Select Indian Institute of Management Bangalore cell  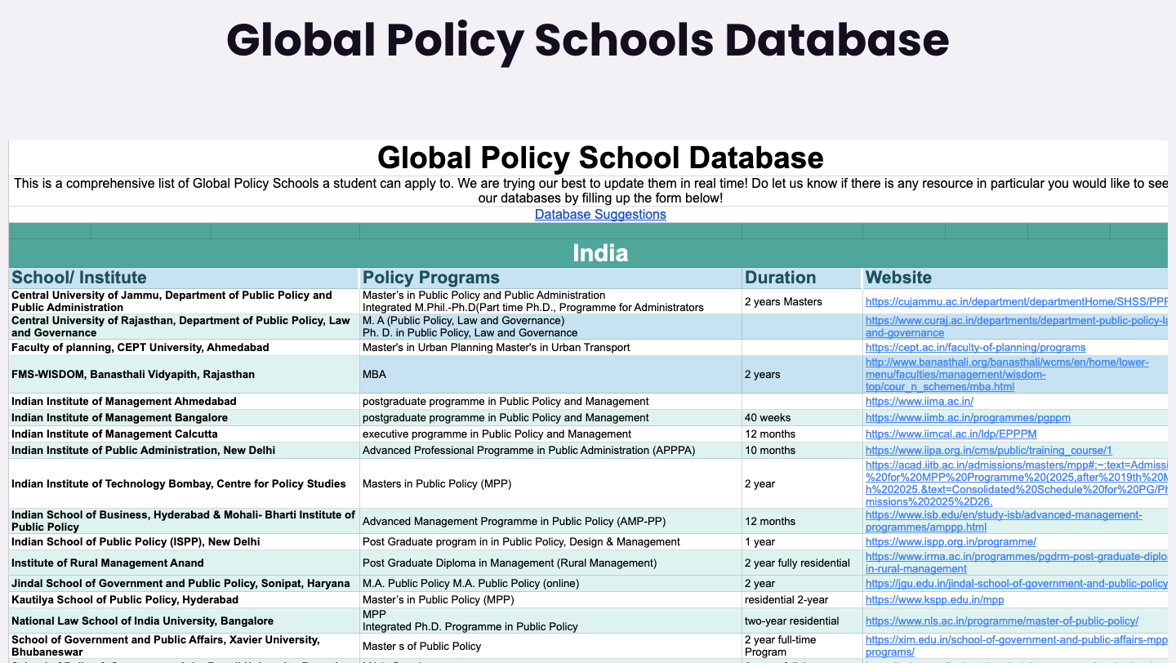[185, 417]
